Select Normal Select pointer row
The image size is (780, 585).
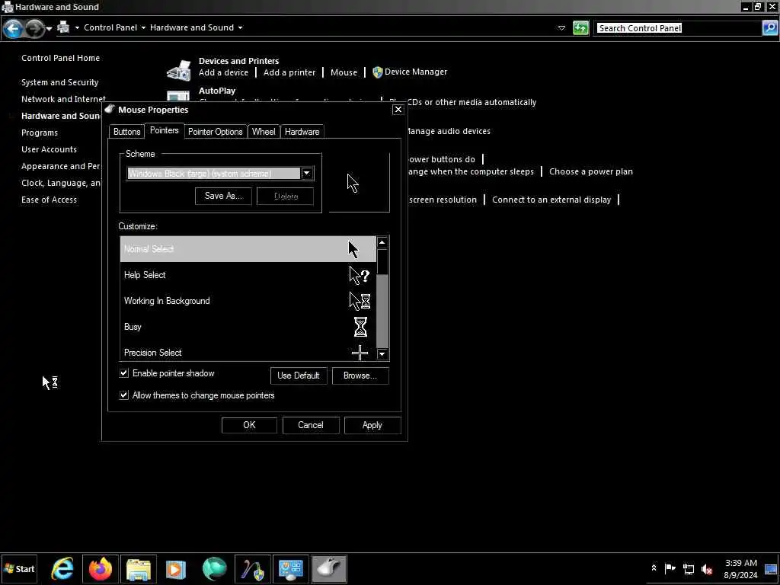click(x=248, y=249)
